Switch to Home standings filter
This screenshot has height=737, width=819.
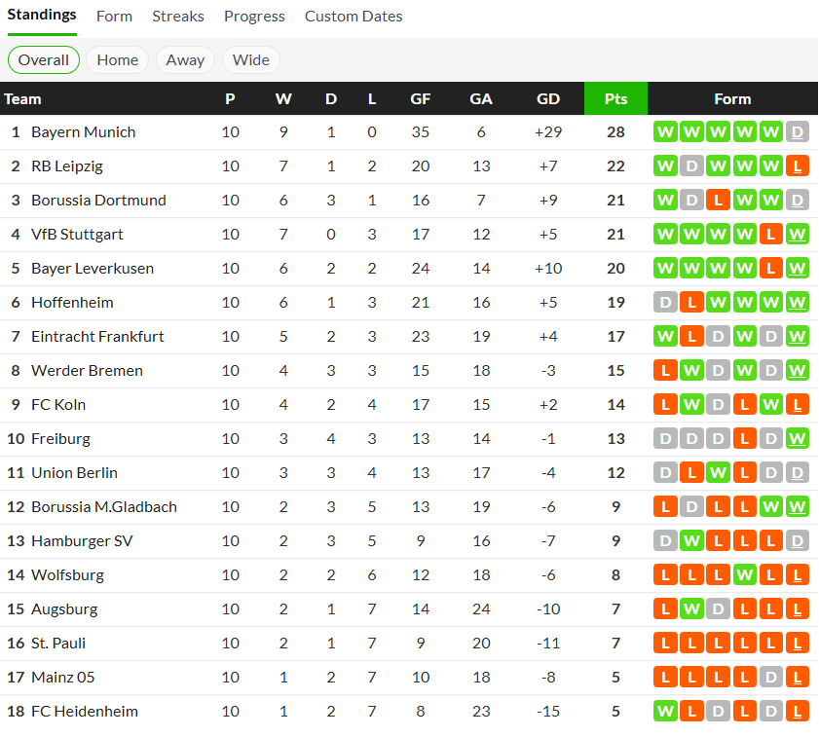point(118,60)
